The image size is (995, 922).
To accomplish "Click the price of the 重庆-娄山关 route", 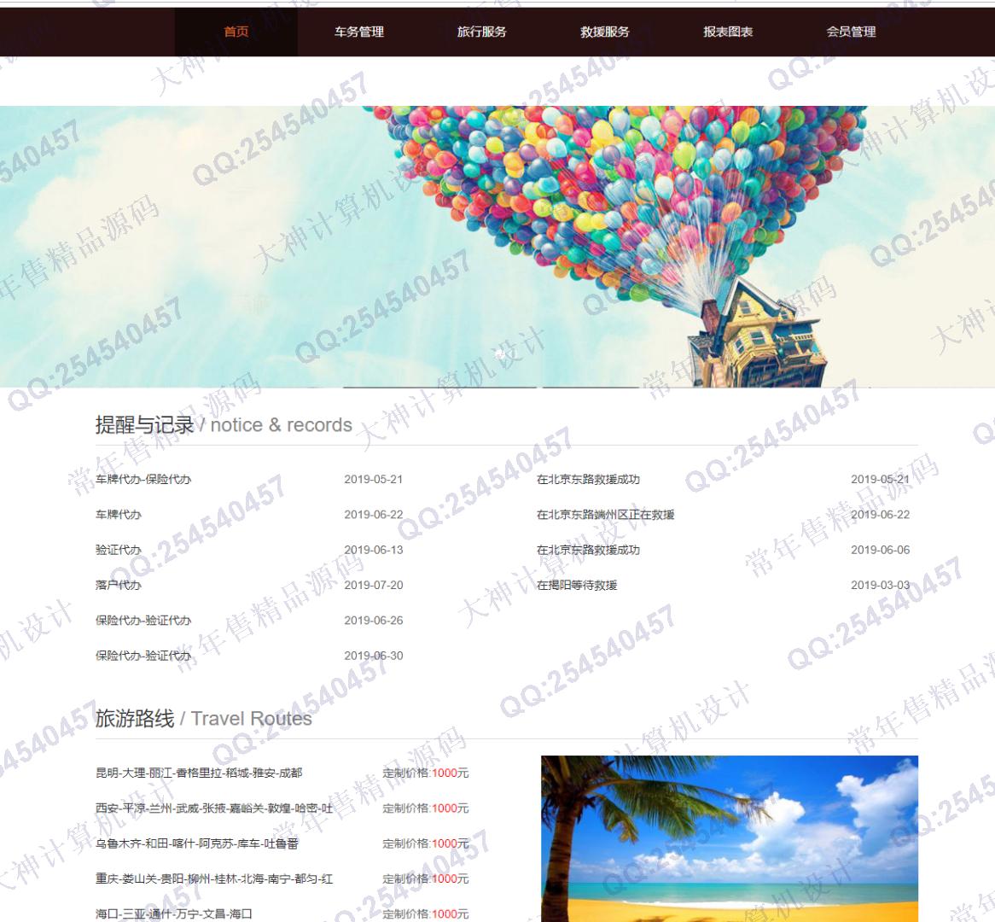I will pyautogui.click(x=426, y=878).
